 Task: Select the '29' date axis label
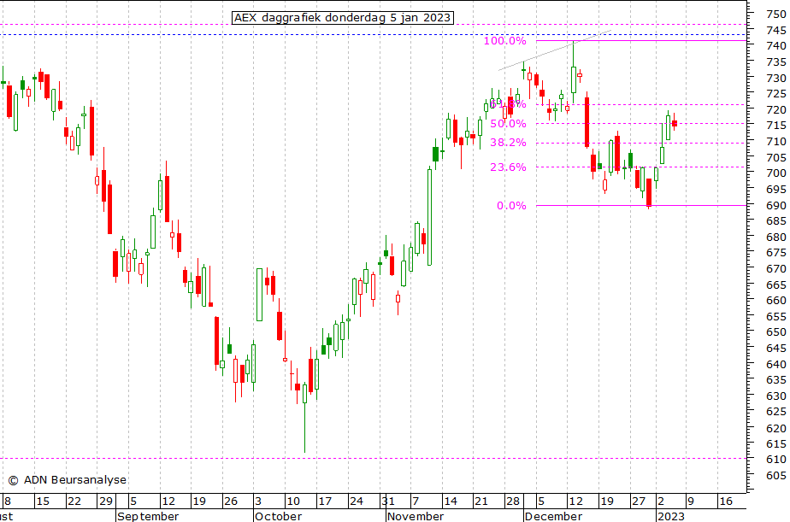click(106, 501)
